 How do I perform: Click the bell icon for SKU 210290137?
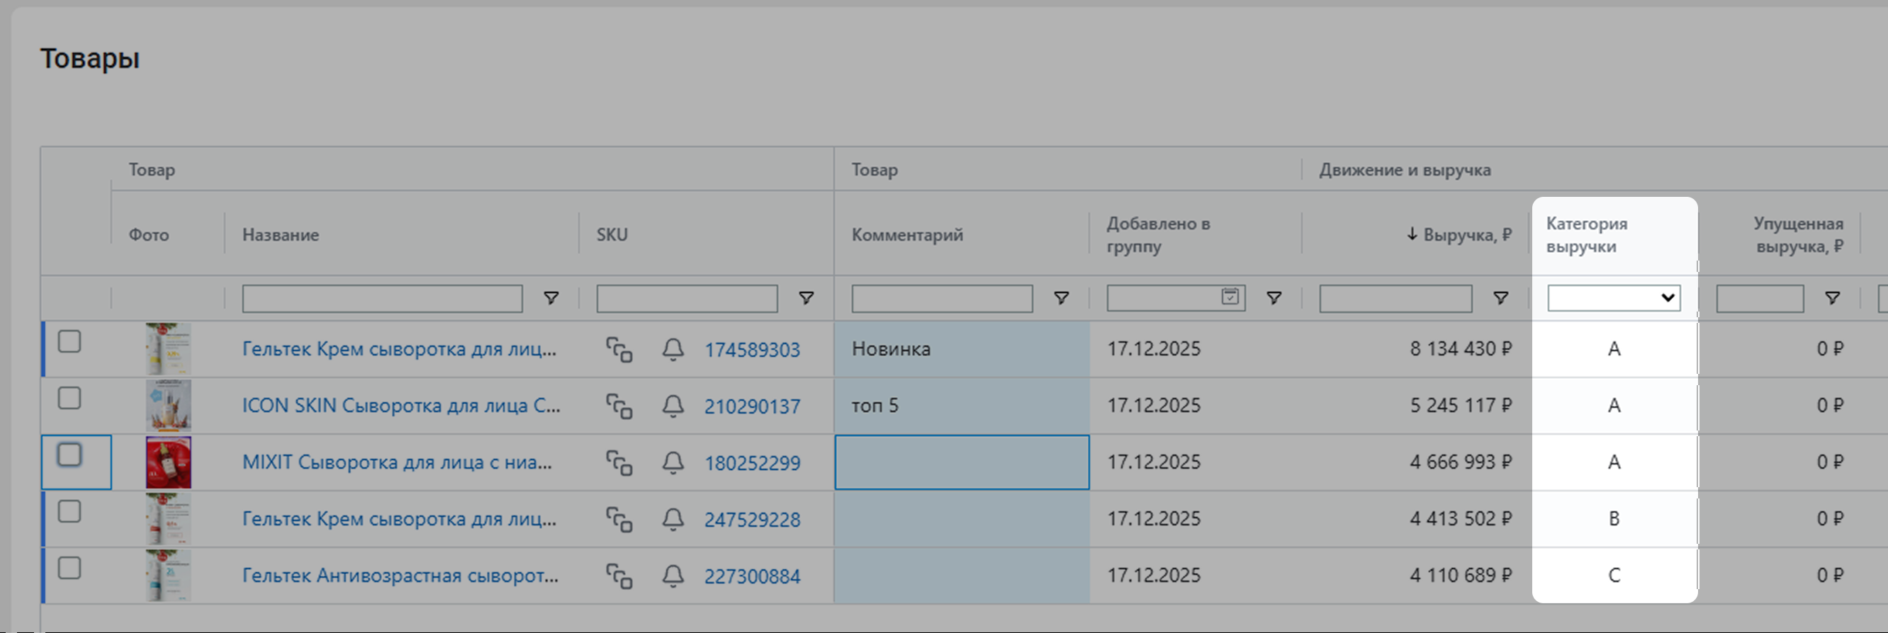coord(673,406)
